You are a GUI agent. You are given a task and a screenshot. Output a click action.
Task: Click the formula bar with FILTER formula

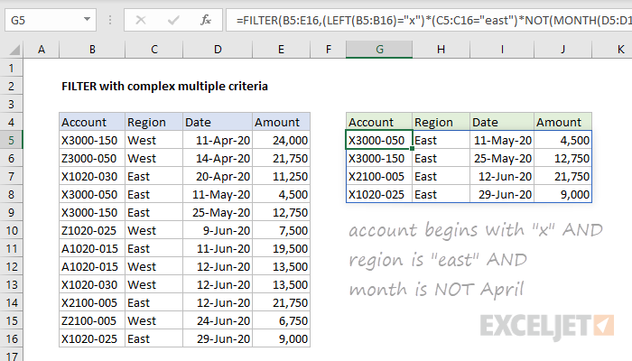pyautogui.click(x=429, y=20)
